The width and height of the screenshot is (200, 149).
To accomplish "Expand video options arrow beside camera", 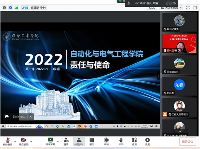I will coord(31,141).
